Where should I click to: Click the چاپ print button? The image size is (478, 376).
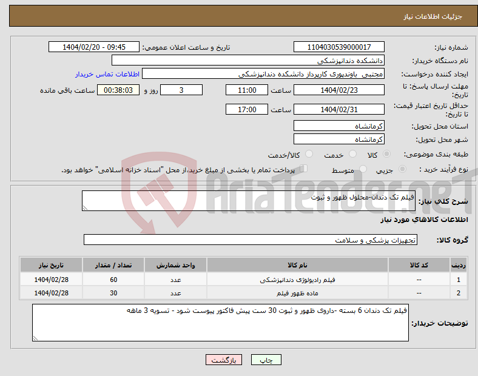[266, 360]
